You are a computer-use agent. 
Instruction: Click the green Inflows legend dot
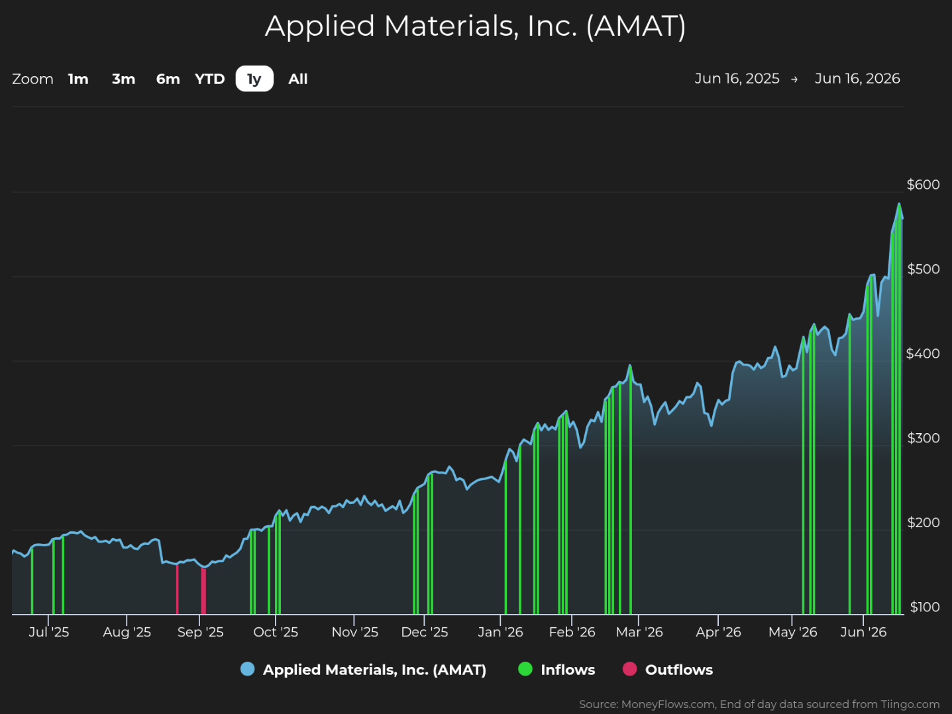pyautogui.click(x=525, y=669)
